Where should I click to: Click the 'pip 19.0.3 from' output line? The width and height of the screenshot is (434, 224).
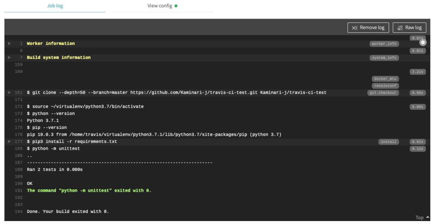click(154, 134)
